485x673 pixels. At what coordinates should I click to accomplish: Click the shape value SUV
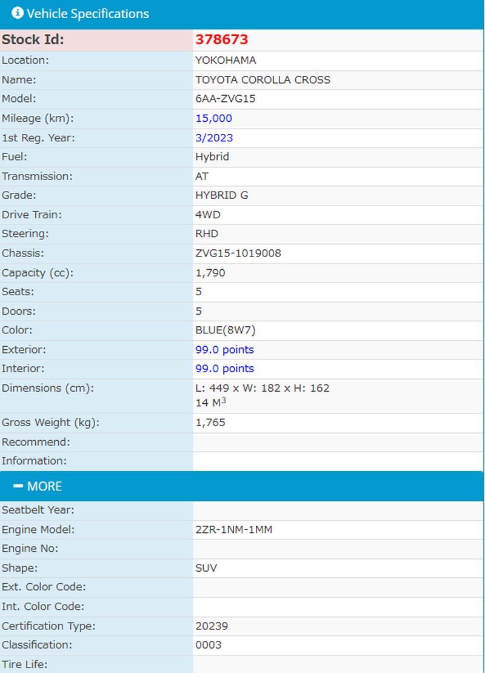(x=206, y=568)
